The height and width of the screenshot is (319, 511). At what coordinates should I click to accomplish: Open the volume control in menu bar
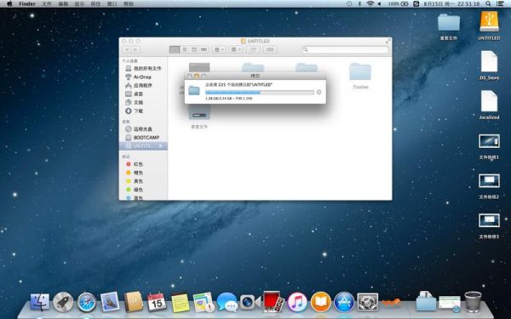click(380, 3)
